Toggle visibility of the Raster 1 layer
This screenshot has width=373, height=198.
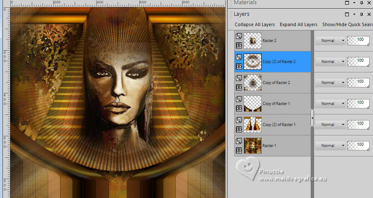[x=239, y=150]
